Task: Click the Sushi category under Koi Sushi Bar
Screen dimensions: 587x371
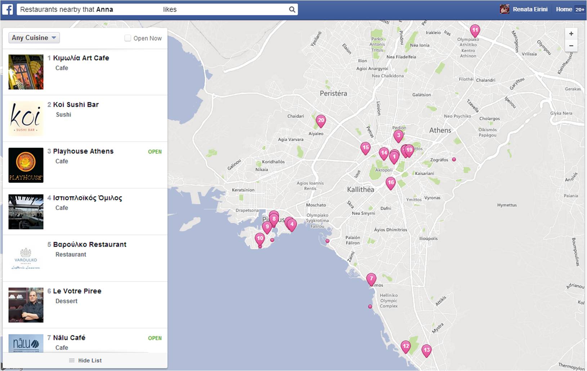Action: click(x=63, y=115)
